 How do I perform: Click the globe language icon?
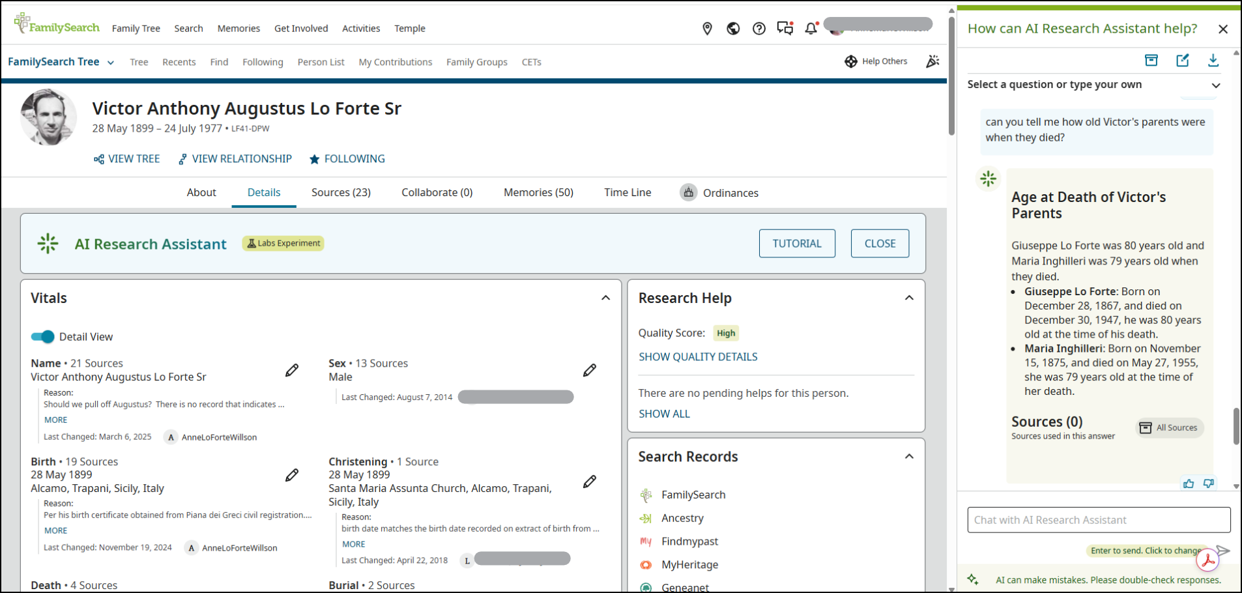[733, 29]
